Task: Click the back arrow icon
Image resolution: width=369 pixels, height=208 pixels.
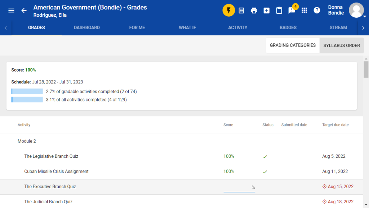Action: (x=24, y=10)
